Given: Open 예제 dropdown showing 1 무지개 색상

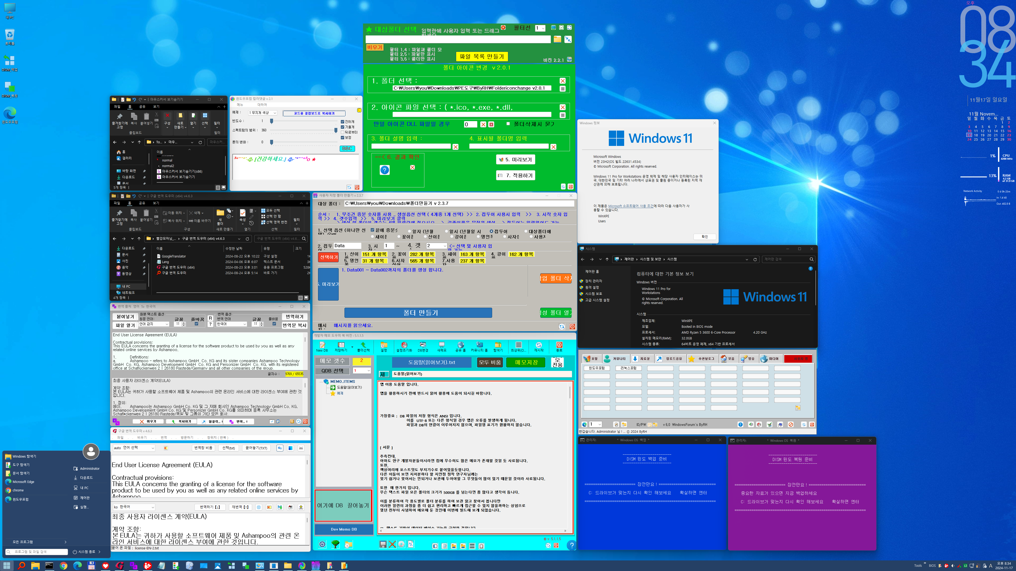Looking at the screenshot, I should [x=262, y=113].
